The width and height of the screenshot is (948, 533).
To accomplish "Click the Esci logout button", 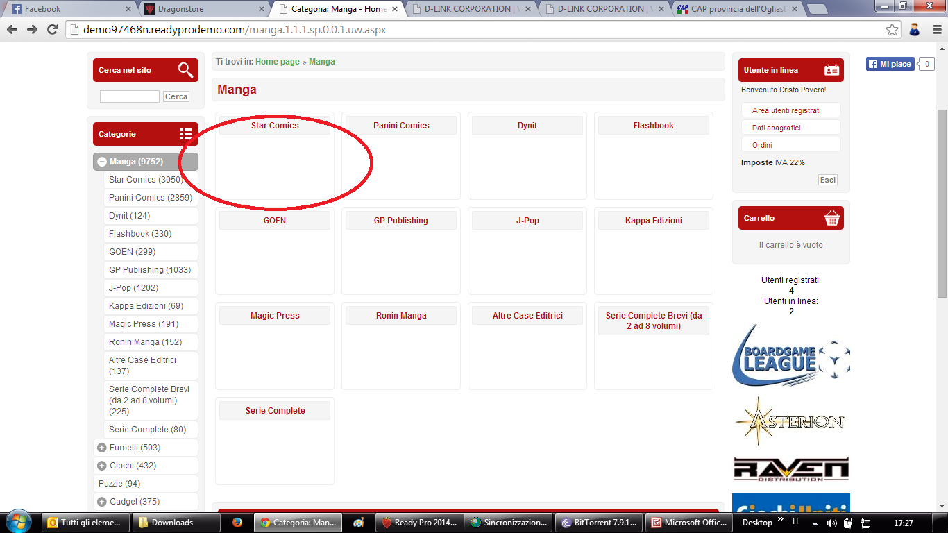I will pos(828,180).
